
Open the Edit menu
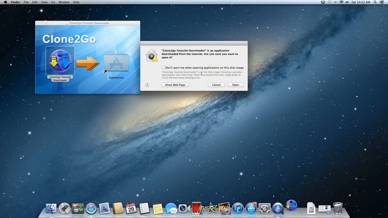coord(35,2)
